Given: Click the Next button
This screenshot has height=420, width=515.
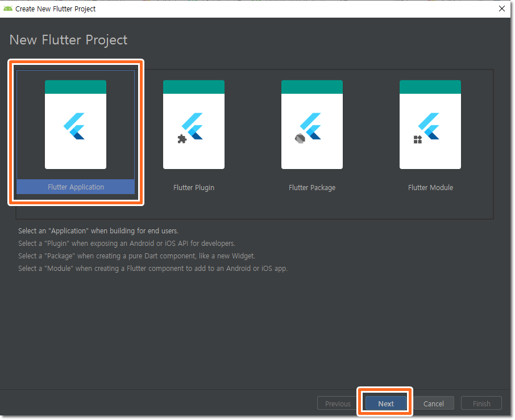Looking at the screenshot, I should tap(385, 403).
